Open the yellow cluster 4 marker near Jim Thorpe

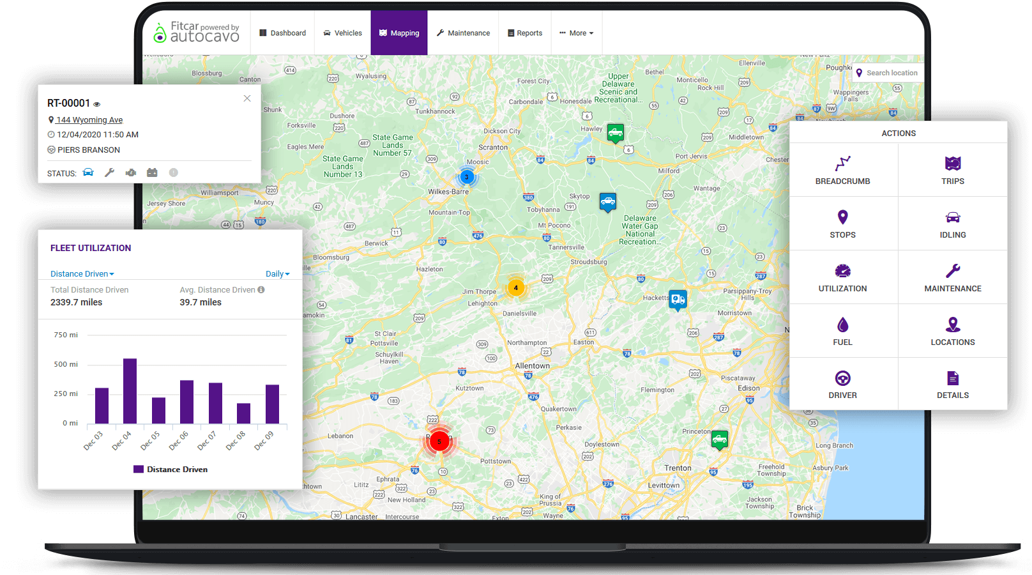click(x=516, y=288)
